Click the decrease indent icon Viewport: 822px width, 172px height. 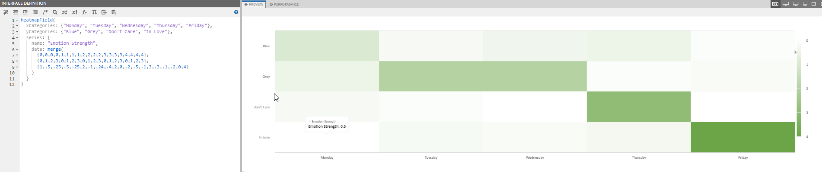(16, 12)
